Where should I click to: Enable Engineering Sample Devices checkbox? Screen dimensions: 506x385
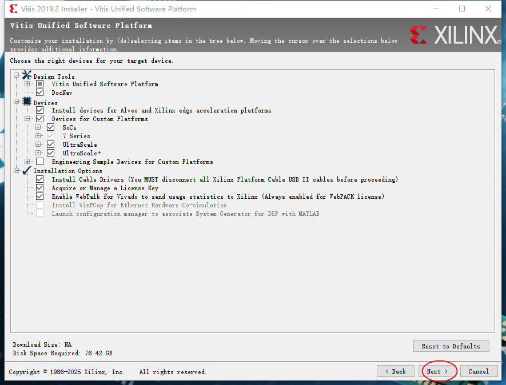coord(39,162)
